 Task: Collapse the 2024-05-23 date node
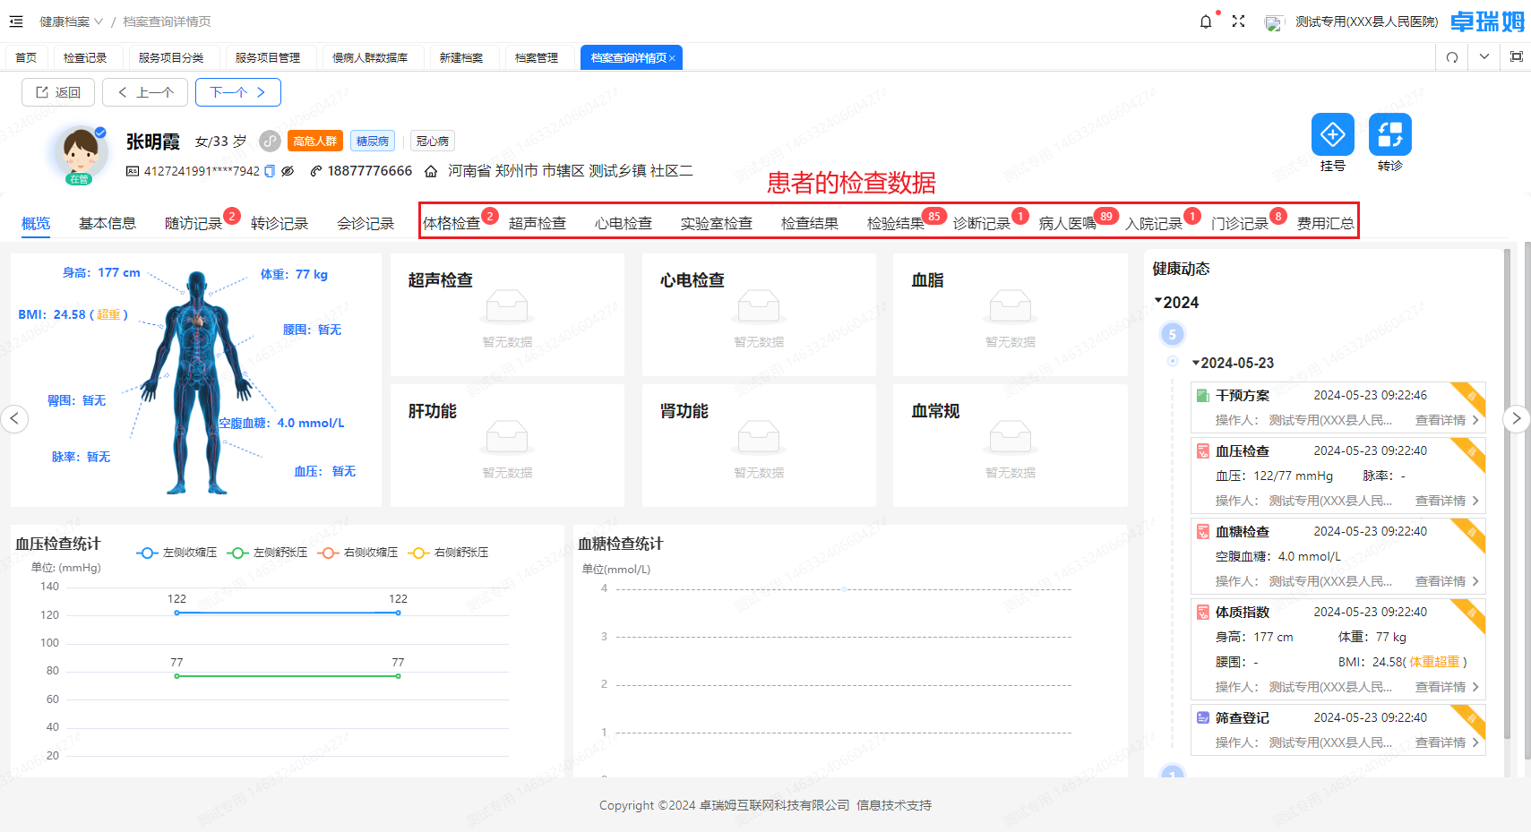click(x=1195, y=363)
